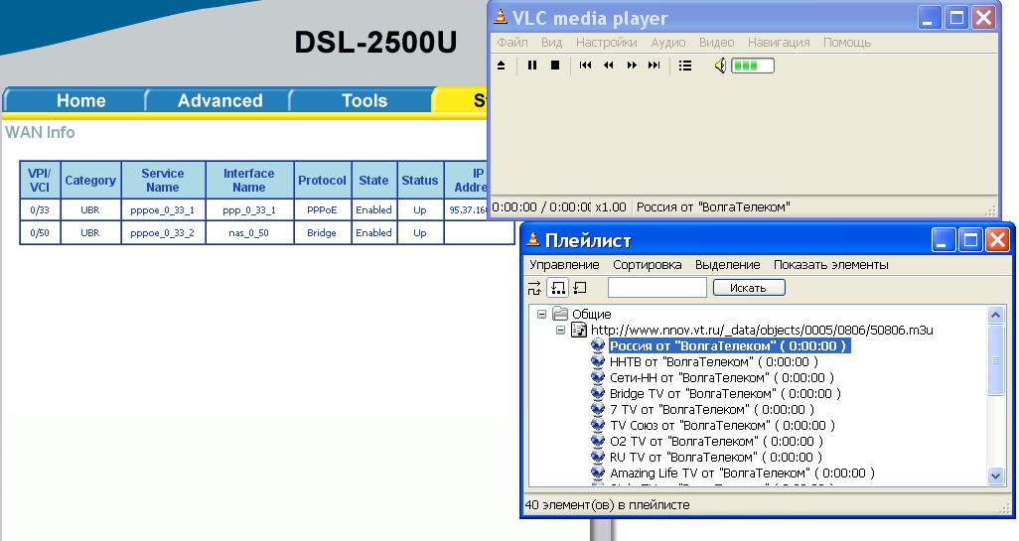Click the pppoe_0_33_1 service name cell
Screen dimensions: 1019x541
click(x=163, y=209)
